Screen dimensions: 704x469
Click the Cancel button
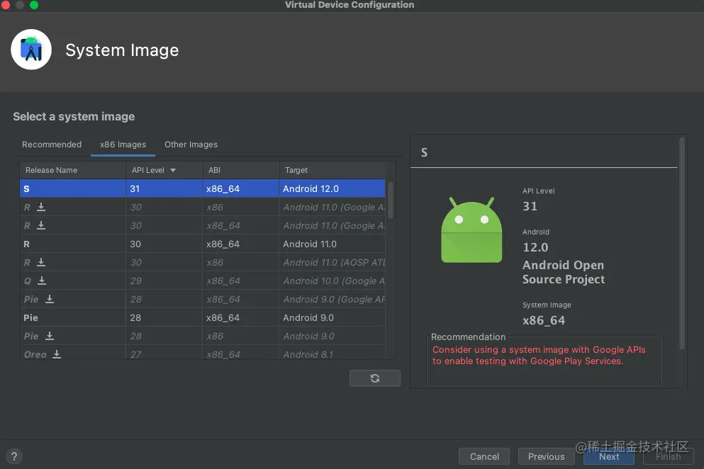pyautogui.click(x=484, y=456)
